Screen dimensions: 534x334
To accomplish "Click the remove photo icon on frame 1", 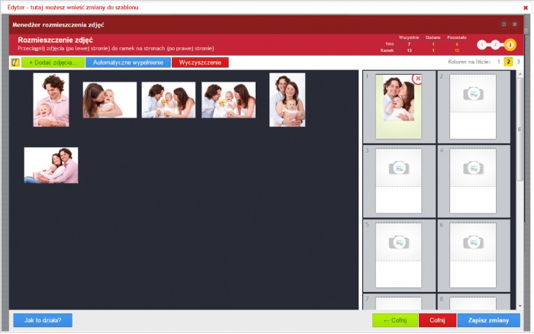I will pyautogui.click(x=417, y=79).
